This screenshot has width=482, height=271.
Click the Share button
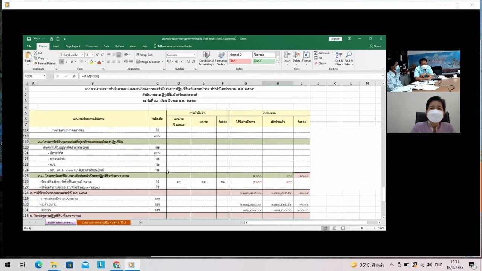[x=375, y=46]
